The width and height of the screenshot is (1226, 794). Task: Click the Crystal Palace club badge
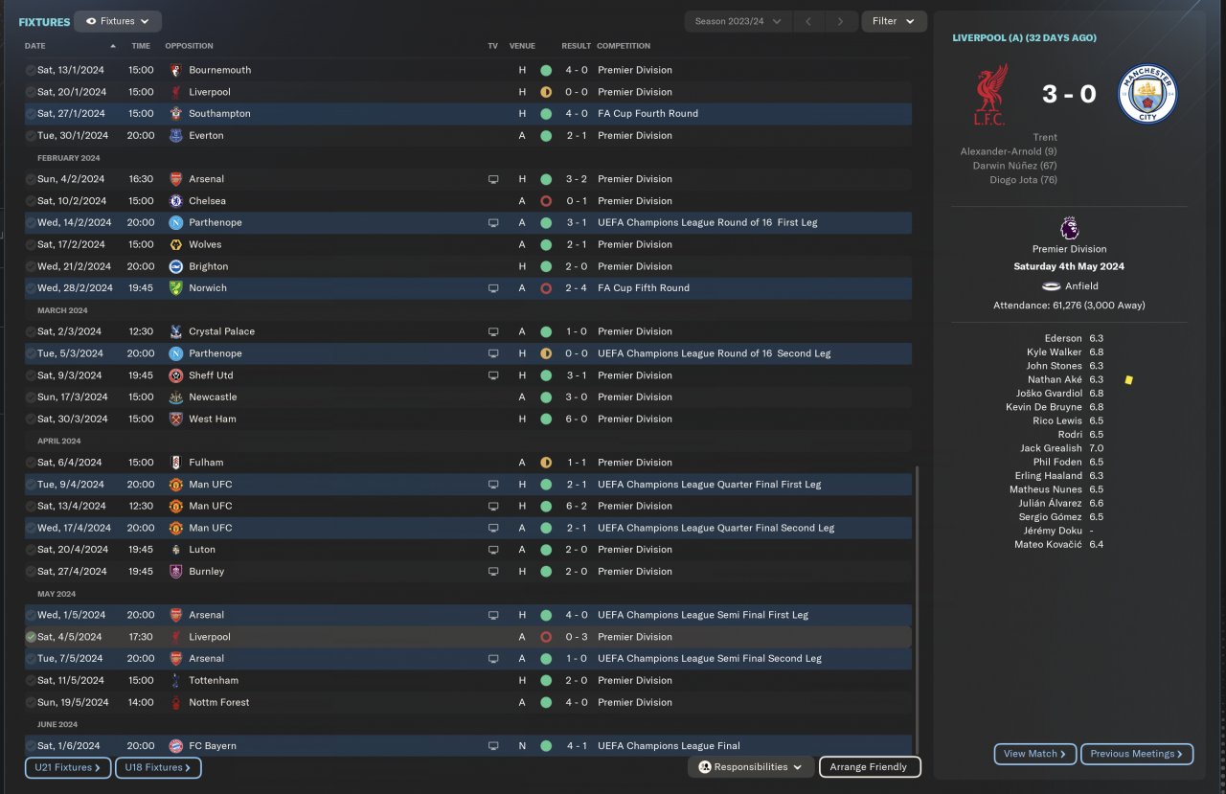[x=175, y=331]
